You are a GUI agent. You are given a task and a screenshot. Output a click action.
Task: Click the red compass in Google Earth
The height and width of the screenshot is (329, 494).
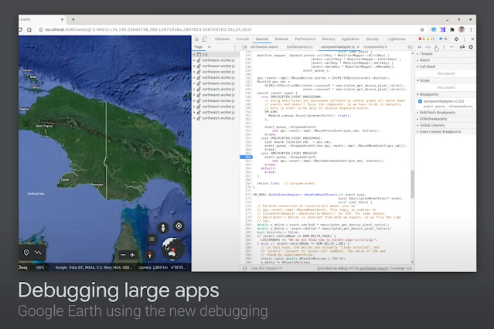[150, 254]
